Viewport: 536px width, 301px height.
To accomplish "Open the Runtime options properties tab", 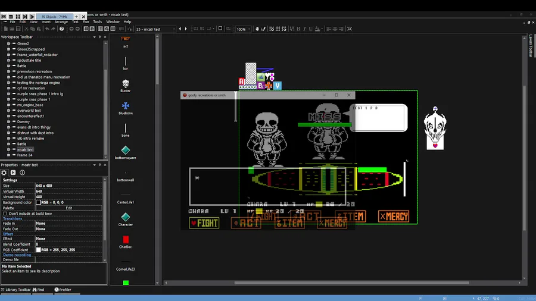I will 13,173.
